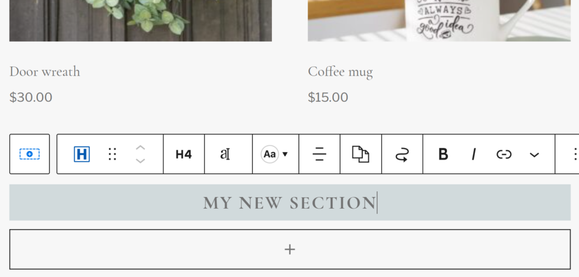Click the six-dot drag handle icon
Image resolution: width=579 pixels, height=277 pixels.
pos(113,154)
